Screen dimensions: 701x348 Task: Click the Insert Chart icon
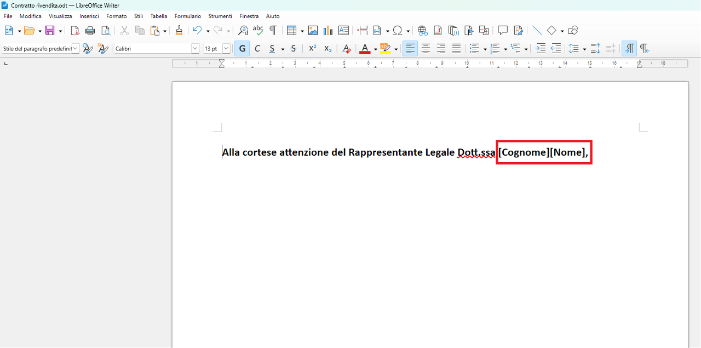tap(329, 31)
